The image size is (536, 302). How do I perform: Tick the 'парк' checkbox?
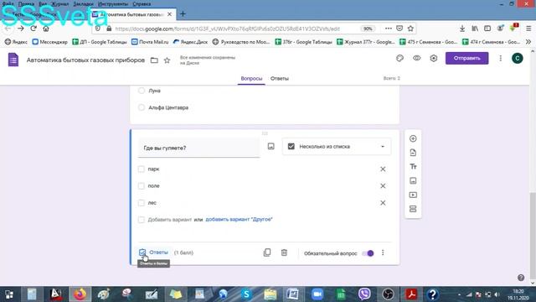pos(142,169)
